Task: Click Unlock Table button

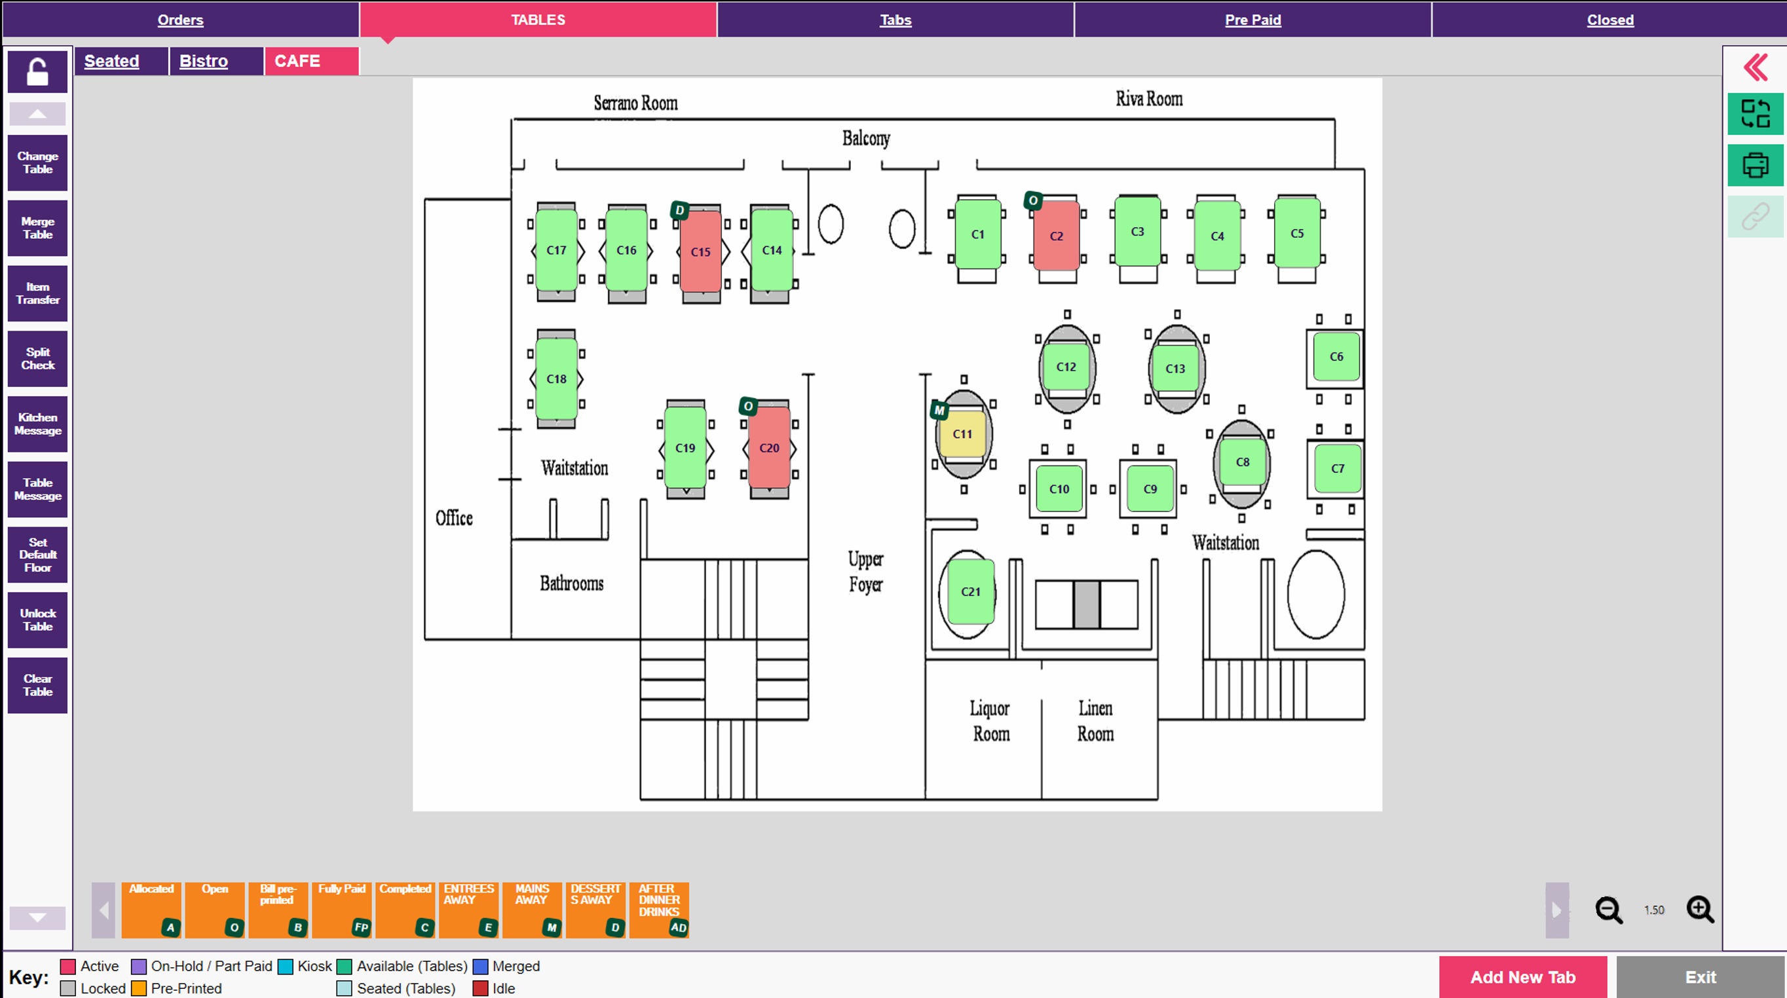Action: tap(37, 619)
